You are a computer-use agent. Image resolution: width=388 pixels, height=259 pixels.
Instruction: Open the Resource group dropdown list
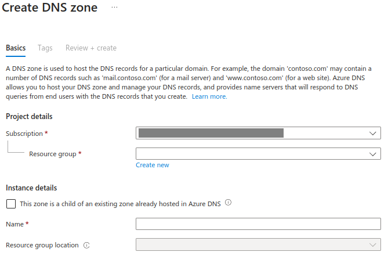pos(258,154)
